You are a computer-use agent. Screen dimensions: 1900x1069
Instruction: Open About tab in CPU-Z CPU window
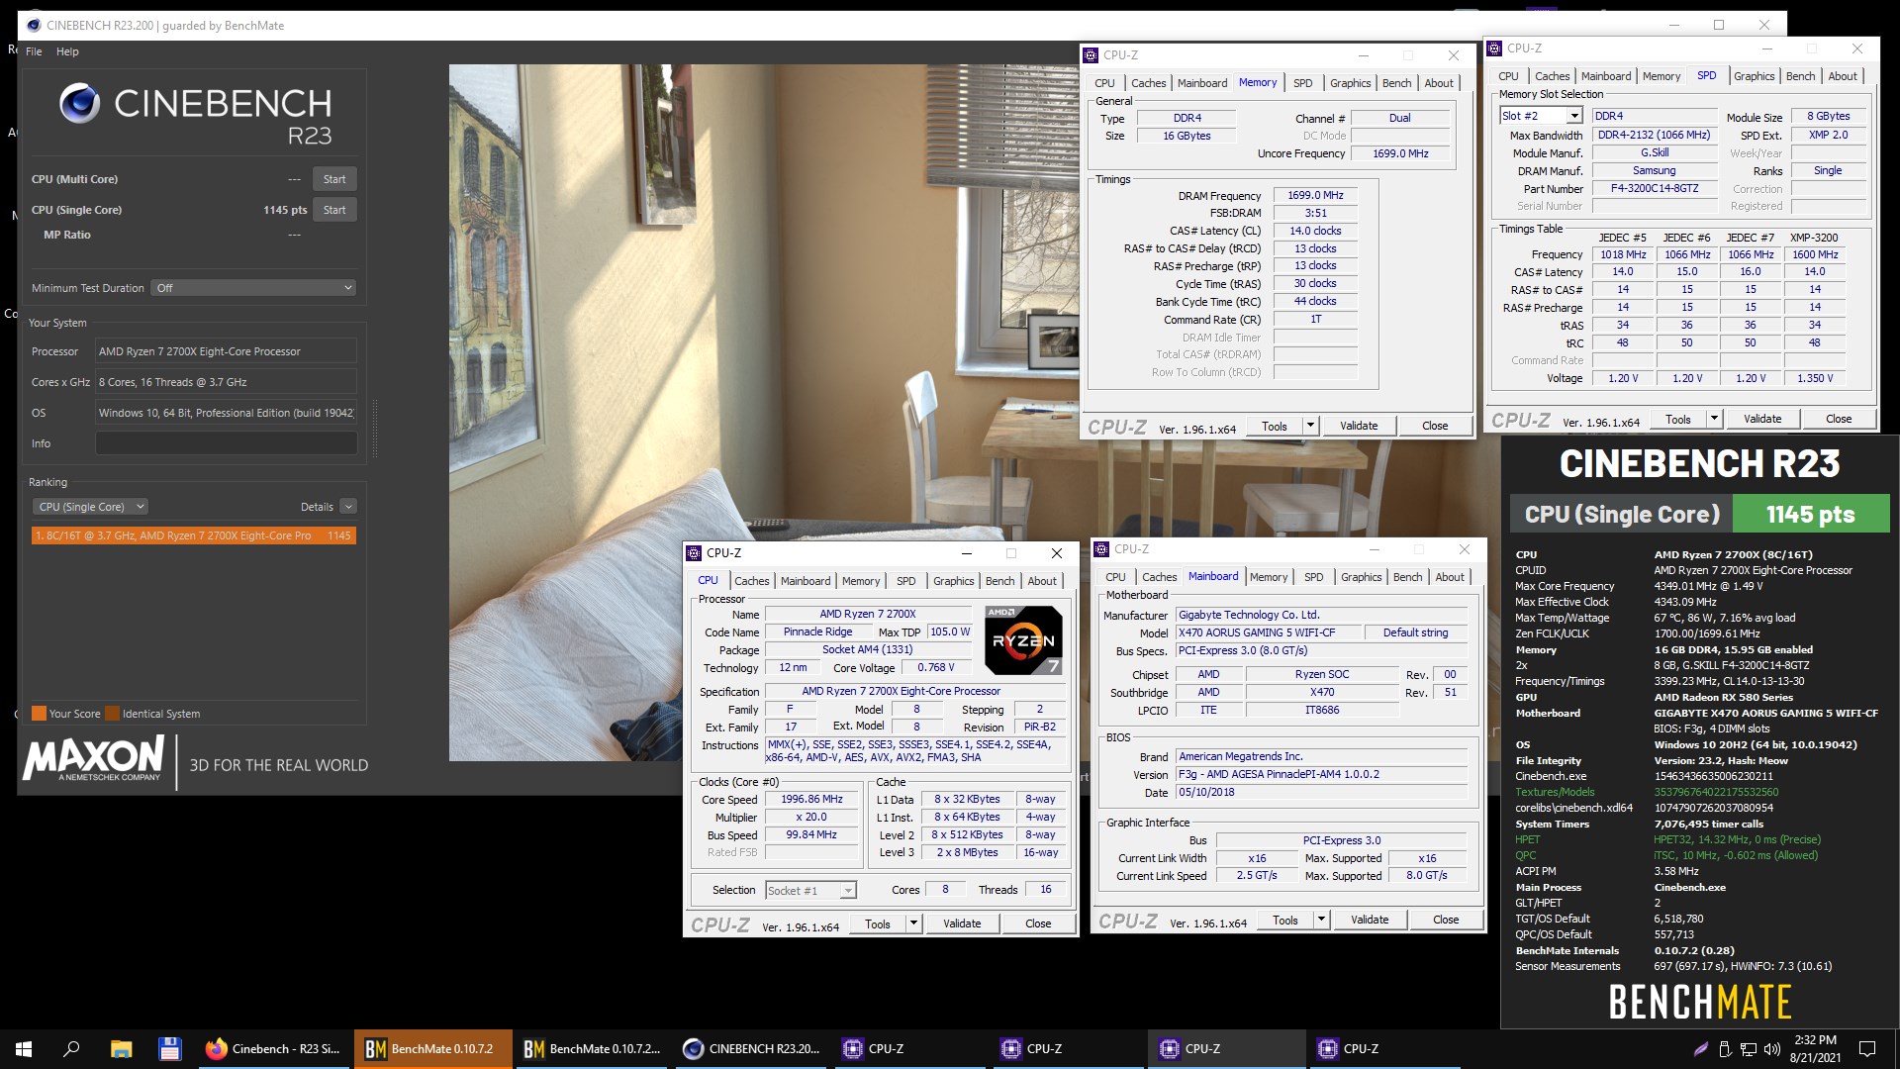pos(1042,581)
